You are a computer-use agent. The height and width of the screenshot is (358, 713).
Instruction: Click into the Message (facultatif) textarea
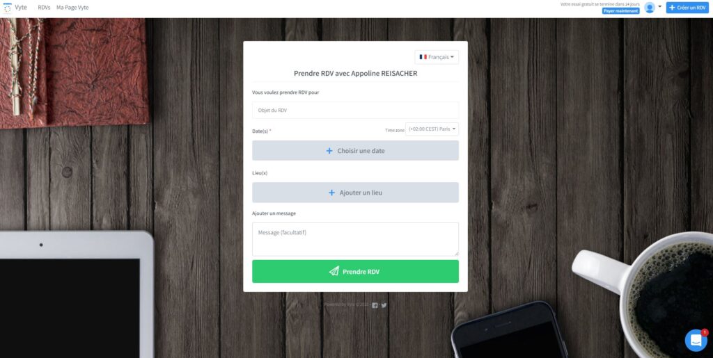coord(355,239)
